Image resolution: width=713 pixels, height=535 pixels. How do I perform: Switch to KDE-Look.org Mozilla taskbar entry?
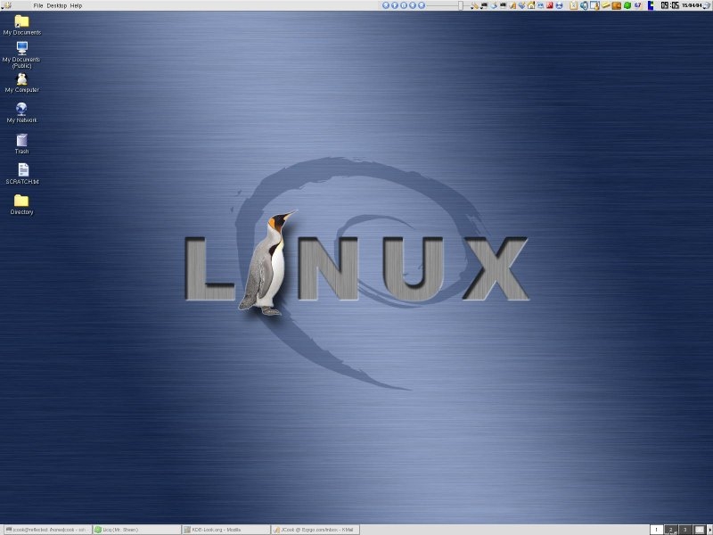click(226, 530)
